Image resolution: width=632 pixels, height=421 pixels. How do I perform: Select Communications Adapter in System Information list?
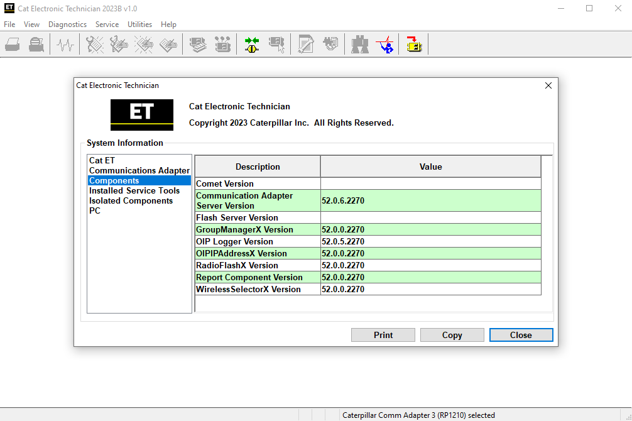pyautogui.click(x=139, y=170)
